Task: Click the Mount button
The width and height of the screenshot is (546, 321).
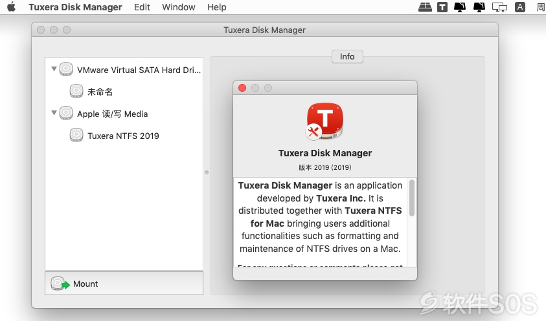Action: pos(124,284)
